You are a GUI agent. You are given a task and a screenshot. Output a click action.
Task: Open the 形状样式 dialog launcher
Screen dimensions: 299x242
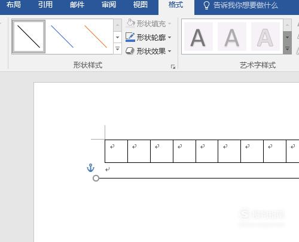click(x=173, y=67)
